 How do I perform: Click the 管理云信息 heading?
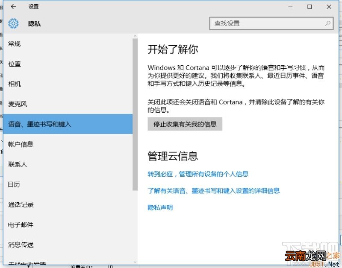coord(173,156)
